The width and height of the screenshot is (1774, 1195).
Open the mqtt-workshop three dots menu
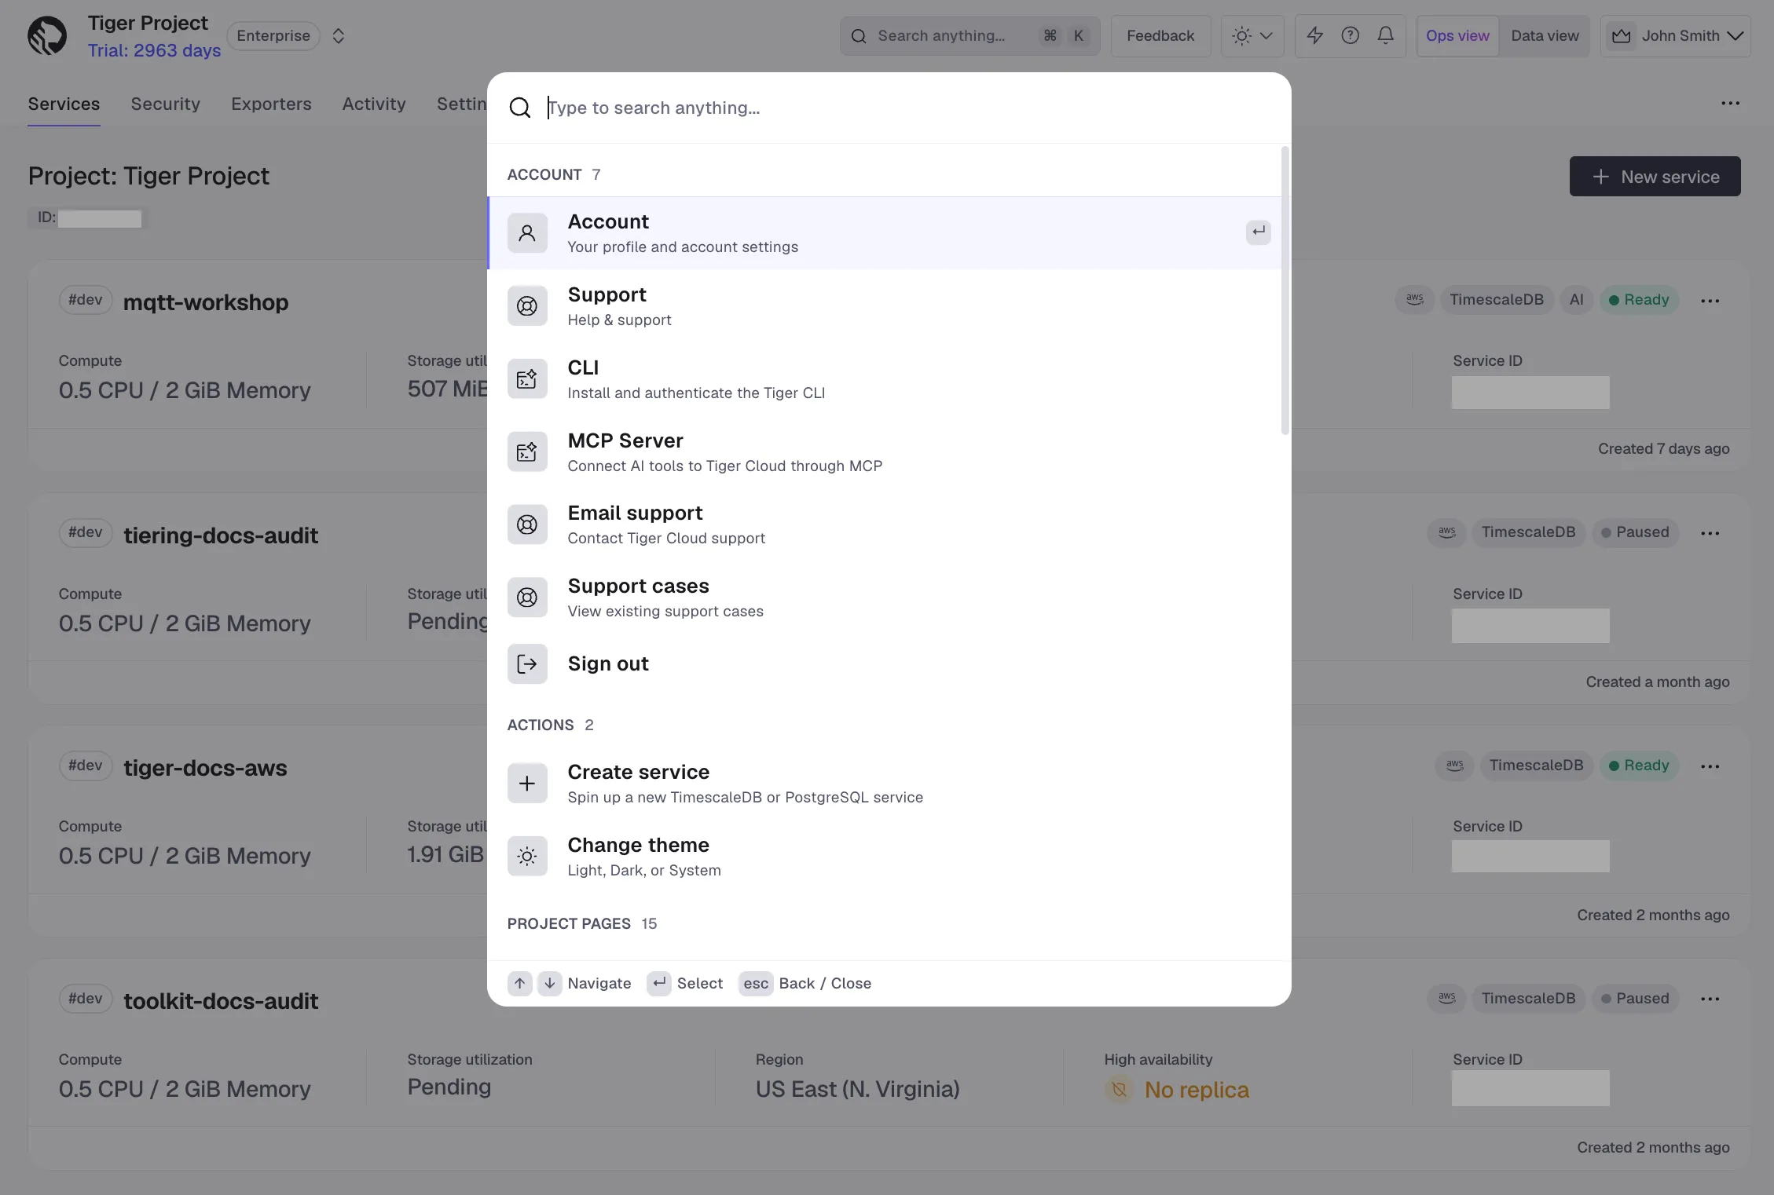coord(1710,301)
